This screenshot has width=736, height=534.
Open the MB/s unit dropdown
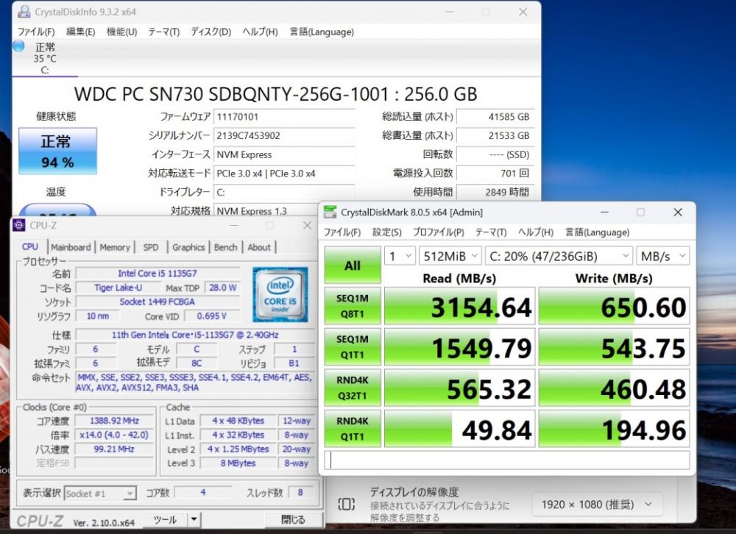(663, 256)
